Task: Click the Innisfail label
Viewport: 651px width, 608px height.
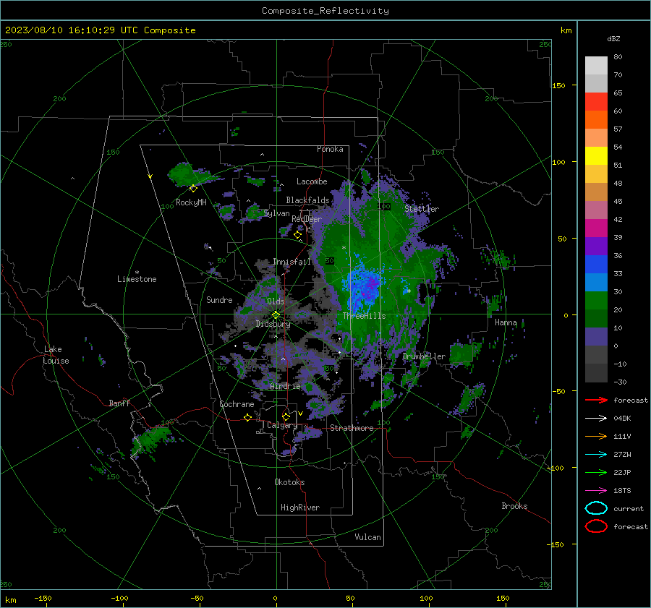Action: [292, 262]
